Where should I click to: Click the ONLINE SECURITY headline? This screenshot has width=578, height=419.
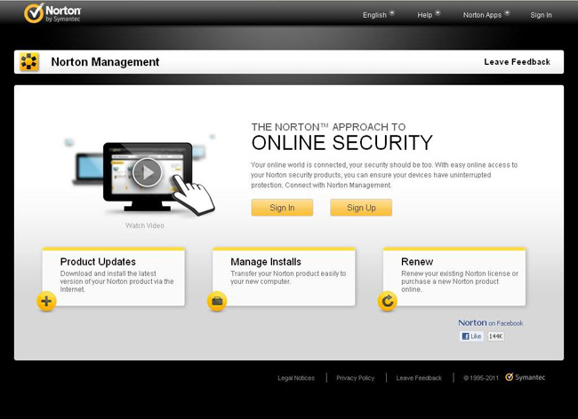[x=342, y=143]
